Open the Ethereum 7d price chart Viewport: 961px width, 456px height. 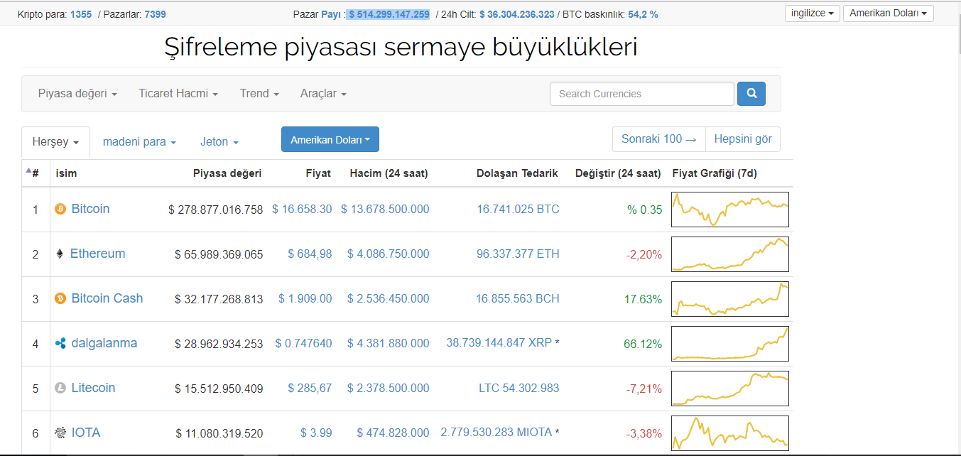[730, 254]
